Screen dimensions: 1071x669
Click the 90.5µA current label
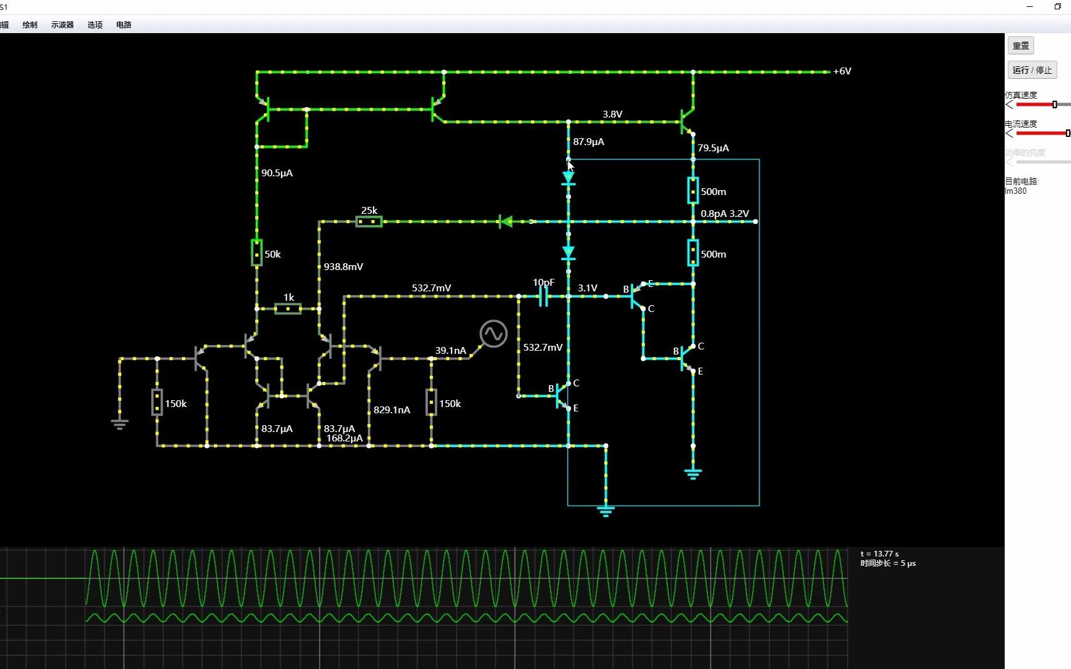pyautogui.click(x=277, y=173)
